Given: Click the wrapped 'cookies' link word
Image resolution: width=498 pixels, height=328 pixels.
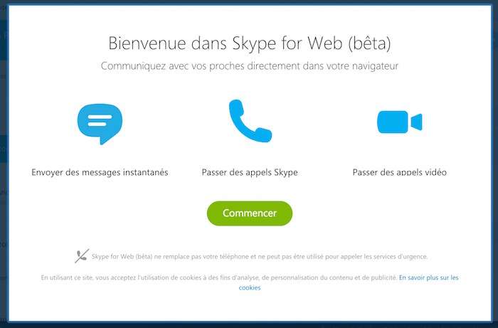Looking at the screenshot, I should tap(249, 288).
